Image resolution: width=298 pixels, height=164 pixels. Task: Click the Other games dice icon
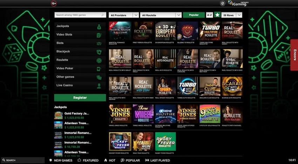pyautogui.click(x=99, y=77)
